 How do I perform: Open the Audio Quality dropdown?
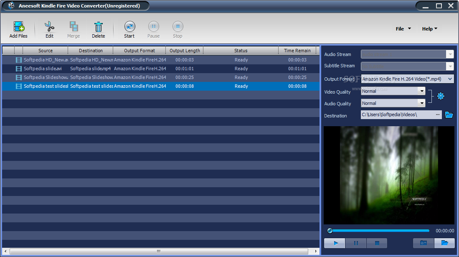click(421, 103)
